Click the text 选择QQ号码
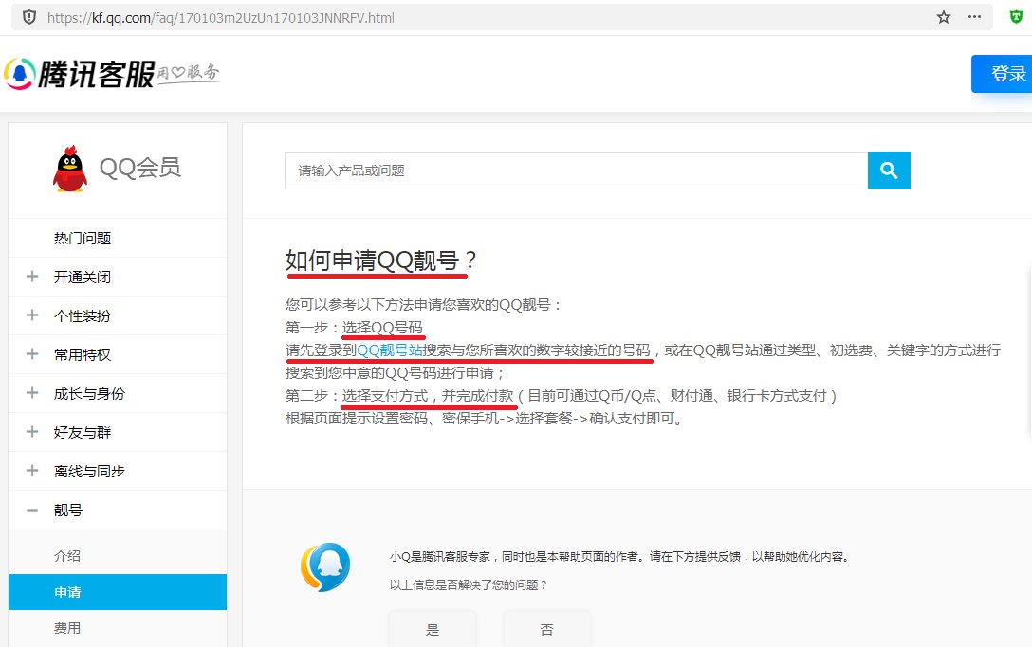The height and width of the screenshot is (647, 1032). point(382,327)
